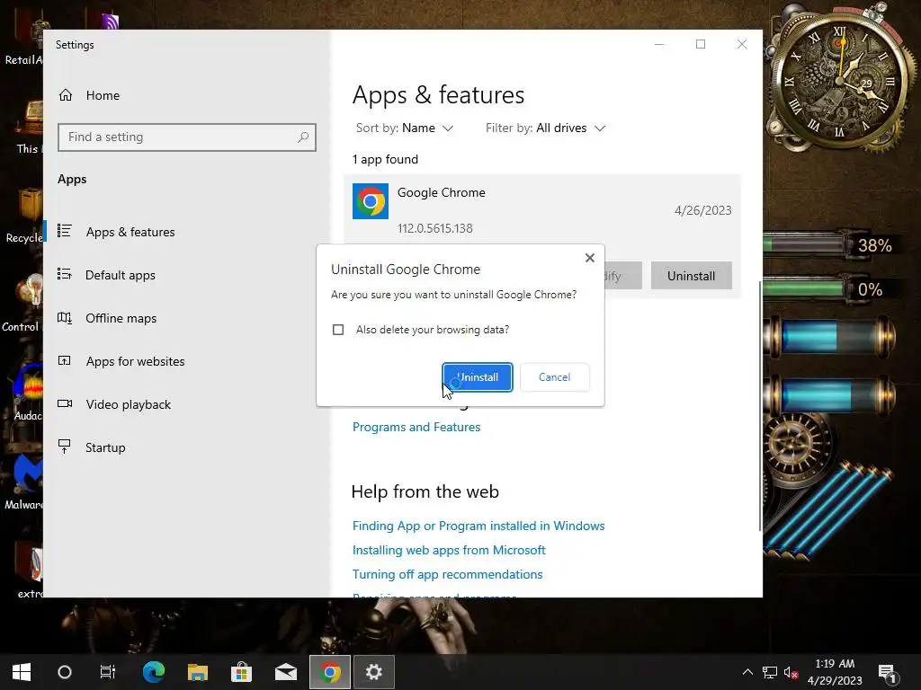This screenshot has height=690, width=921.
Task: Select the Malwarebytes desktop icon
Action: pos(23,482)
